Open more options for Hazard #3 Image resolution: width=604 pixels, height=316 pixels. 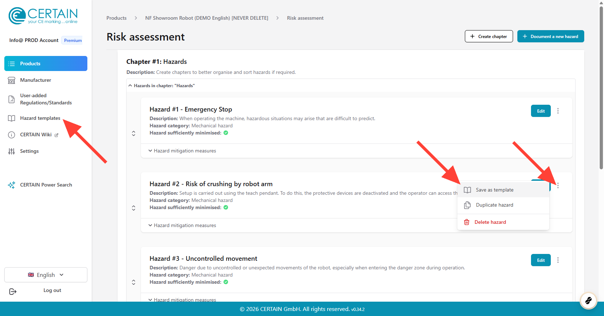(558, 260)
